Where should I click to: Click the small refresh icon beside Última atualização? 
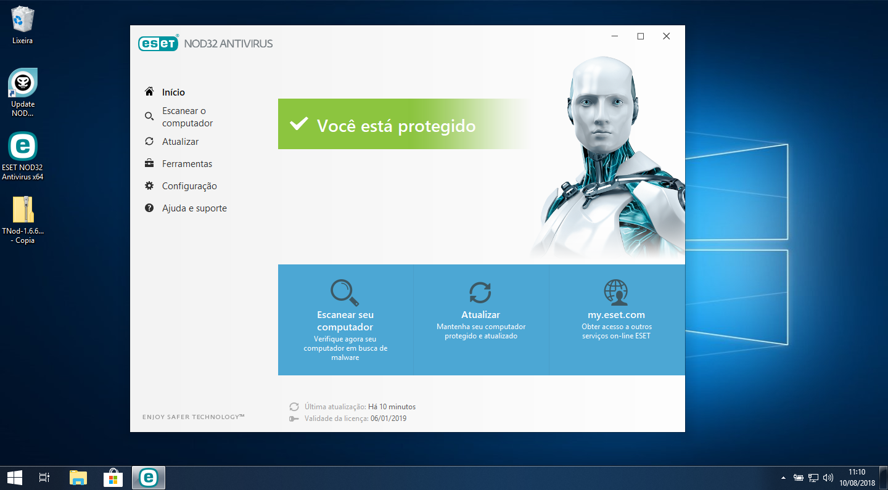coord(294,407)
